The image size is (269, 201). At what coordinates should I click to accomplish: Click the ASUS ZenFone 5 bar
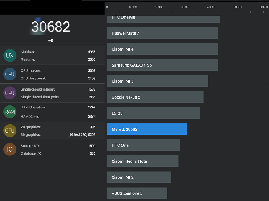tap(137, 193)
